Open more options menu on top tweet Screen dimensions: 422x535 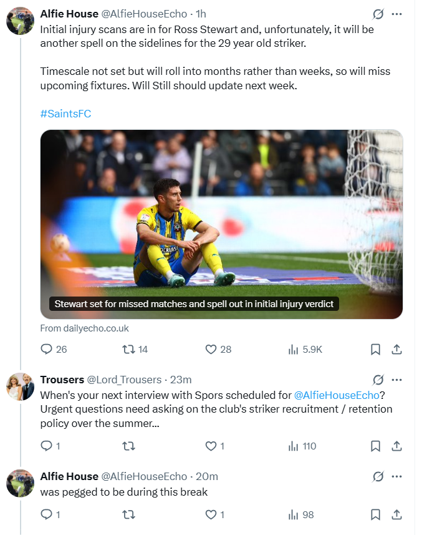[x=396, y=14]
